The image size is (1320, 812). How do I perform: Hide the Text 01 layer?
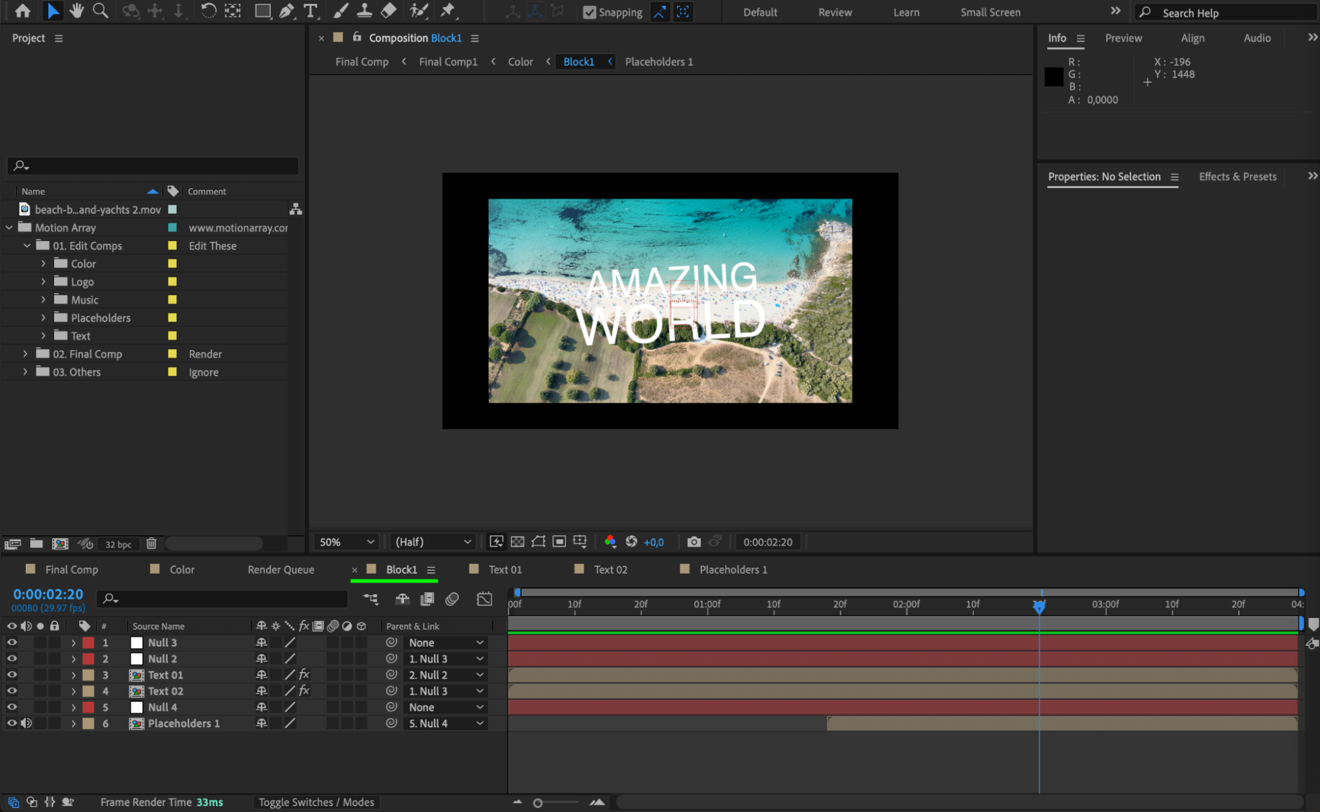[x=12, y=675]
